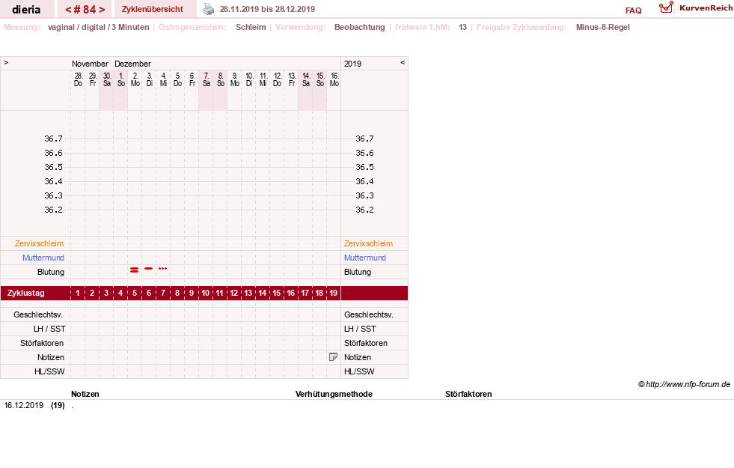Click the Zyklustag row header
The width and height of the screenshot is (734, 468).
[25, 293]
